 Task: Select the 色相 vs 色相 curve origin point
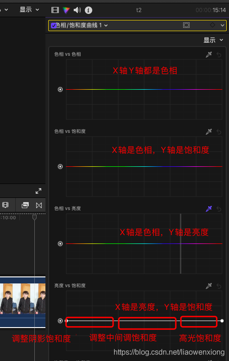click(x=60, y=89)
